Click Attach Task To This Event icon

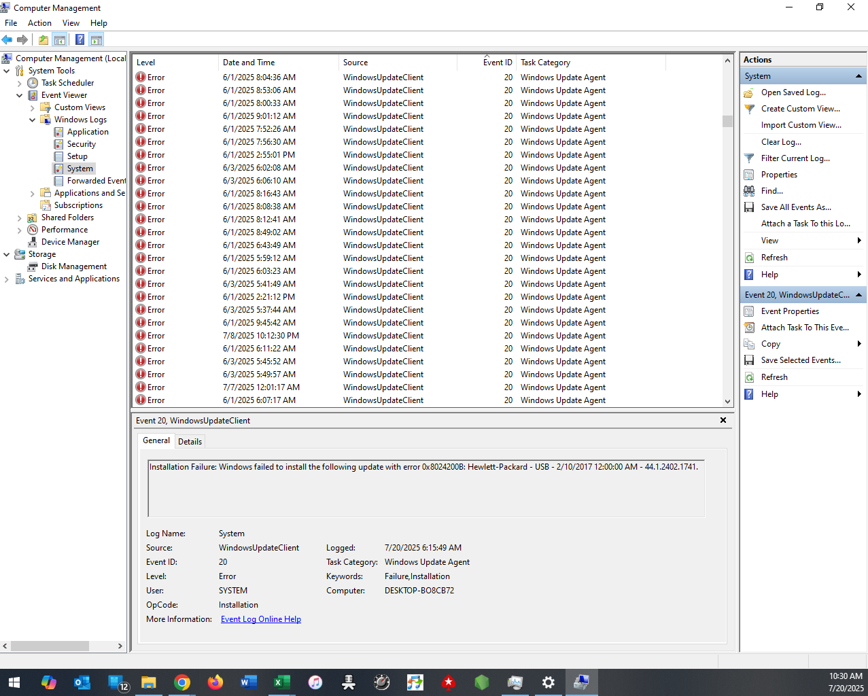[x=749, y=328]
